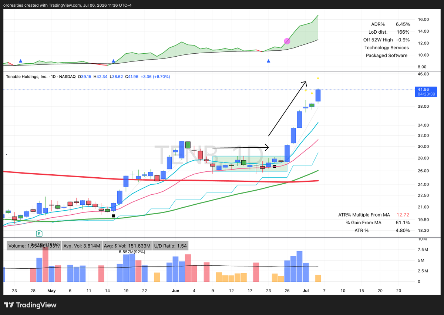Click the Packaged Software industry label
The width and height of the screenshot is (444, 315).
coord(387,56)
